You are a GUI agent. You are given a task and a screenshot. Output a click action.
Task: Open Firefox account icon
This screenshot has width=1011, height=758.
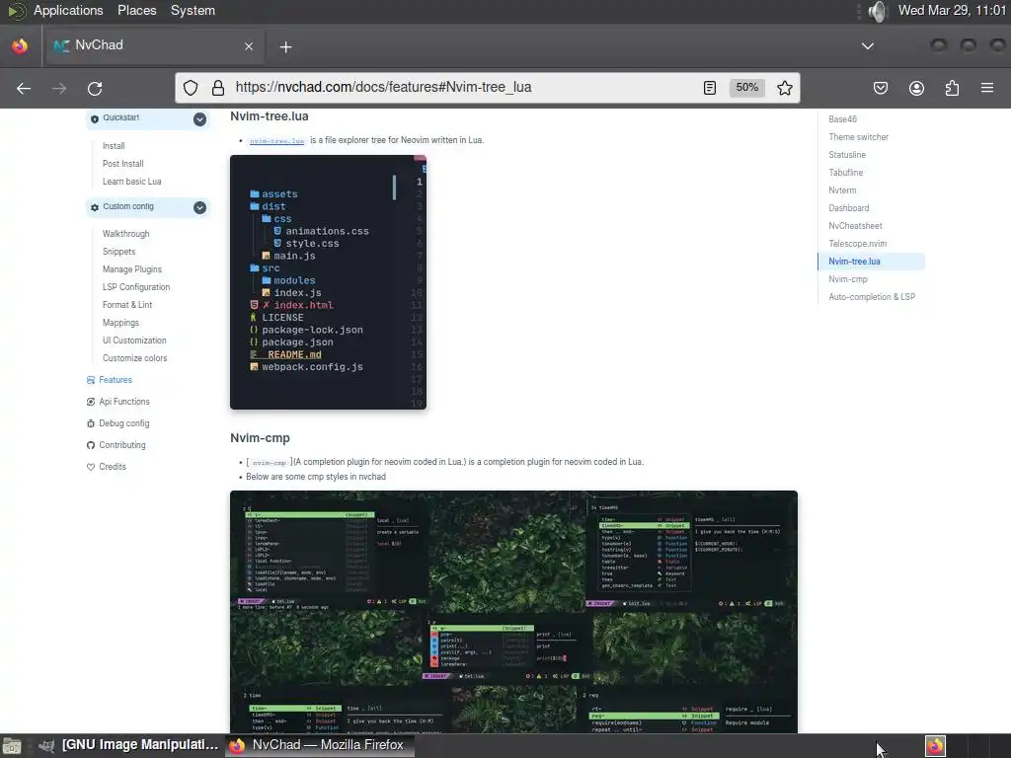916,88
